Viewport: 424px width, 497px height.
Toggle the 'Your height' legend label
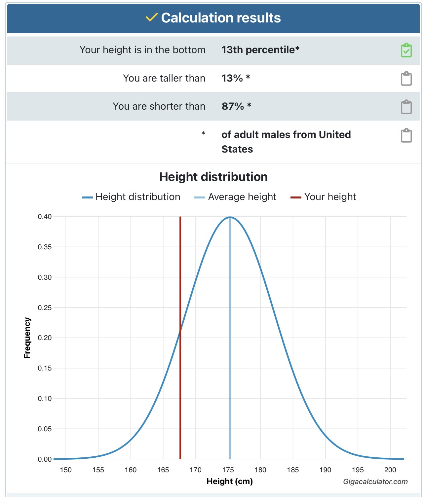(x=330, y=197)
